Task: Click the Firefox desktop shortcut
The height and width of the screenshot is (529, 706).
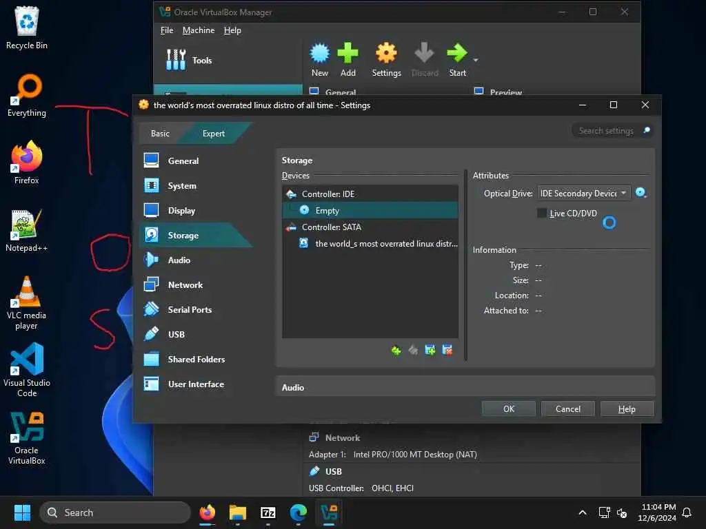Action: click(x=27, y=163)
